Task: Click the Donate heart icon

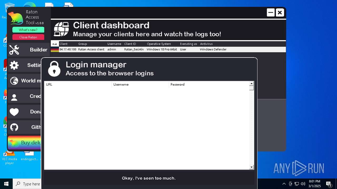Action: 14,112
